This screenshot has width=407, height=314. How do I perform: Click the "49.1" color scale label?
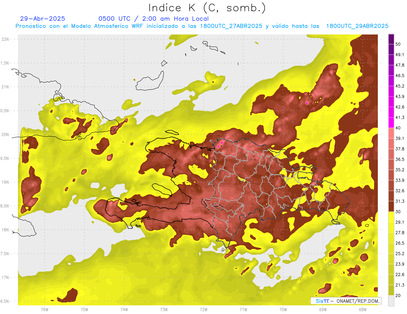400,55
